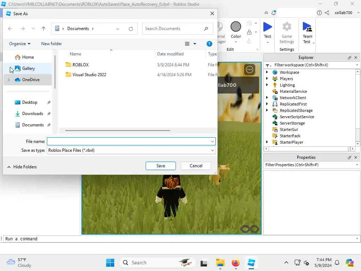Viewport: 361px width, 271px height.
Task: Select Gallery in navigation pane
Action: (28, 68)
